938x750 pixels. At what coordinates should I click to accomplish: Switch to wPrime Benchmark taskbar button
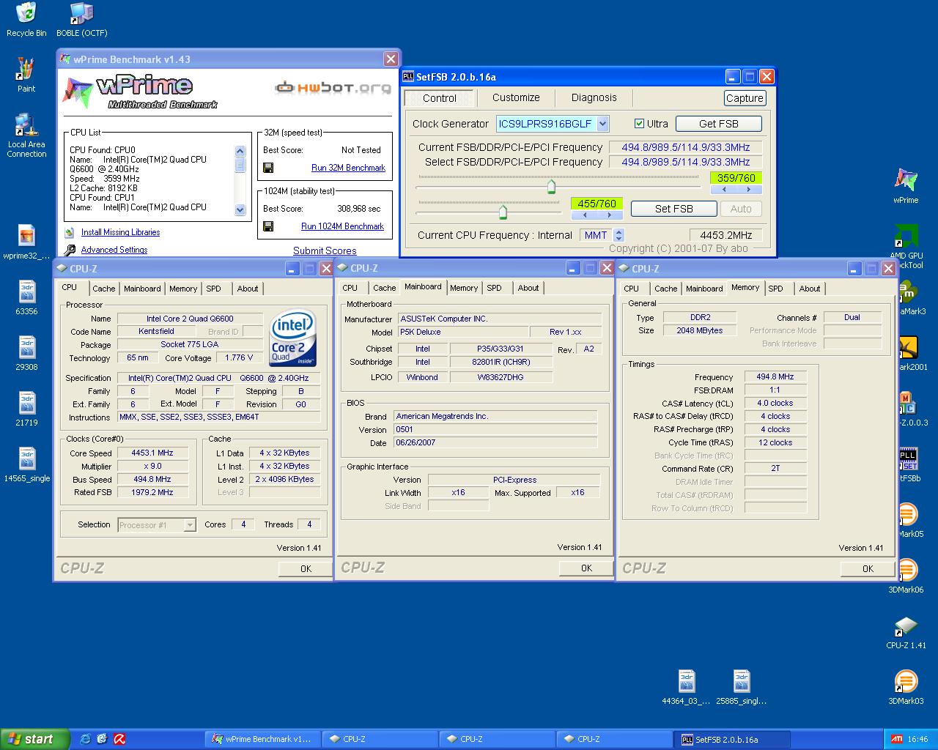(x=262, y=739)
